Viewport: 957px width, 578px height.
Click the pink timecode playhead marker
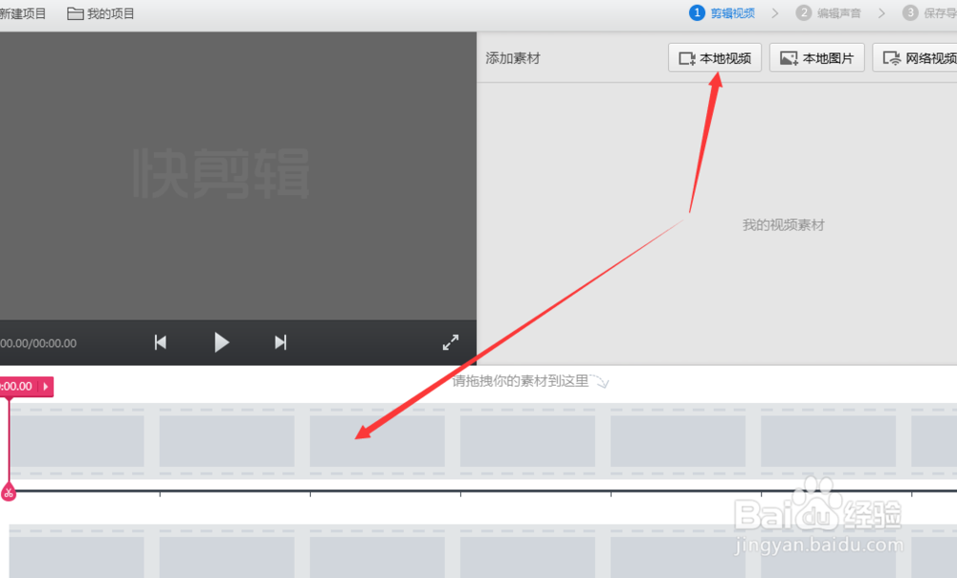(x=26, y=387)
